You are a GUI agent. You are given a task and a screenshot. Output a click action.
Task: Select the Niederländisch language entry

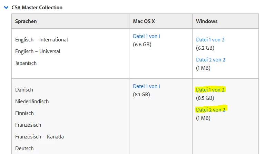[x=32, y=102]
